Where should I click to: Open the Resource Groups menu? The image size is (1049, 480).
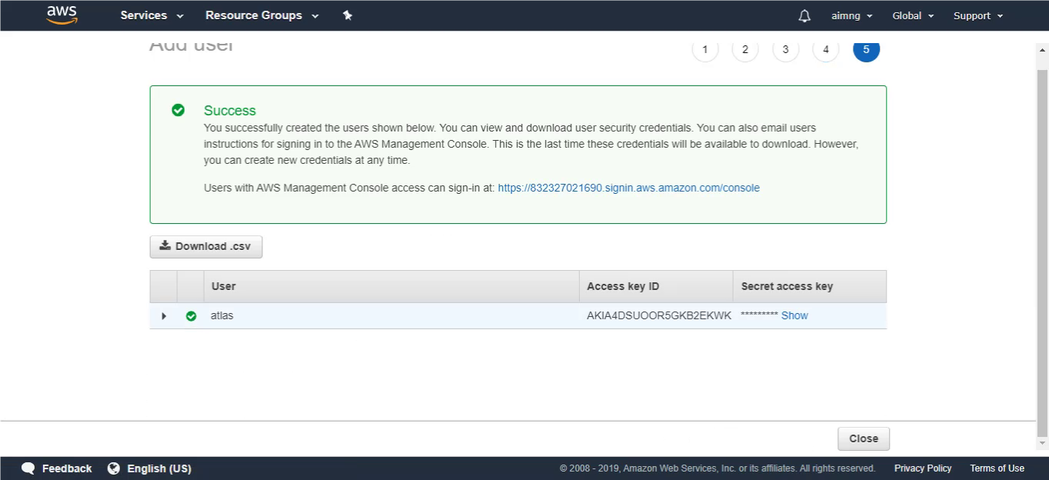pos(261,15)
